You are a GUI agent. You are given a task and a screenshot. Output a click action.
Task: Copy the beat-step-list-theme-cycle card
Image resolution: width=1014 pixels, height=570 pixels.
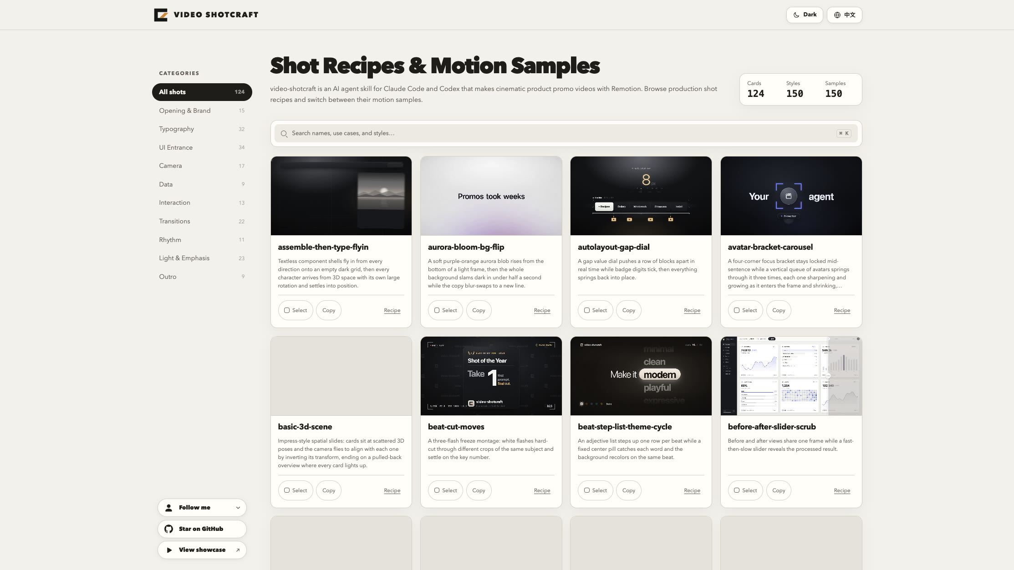tap(628, 490)
